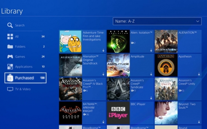Click the Applications squares icon
The image size is (207, 129).
pos(10,67)
